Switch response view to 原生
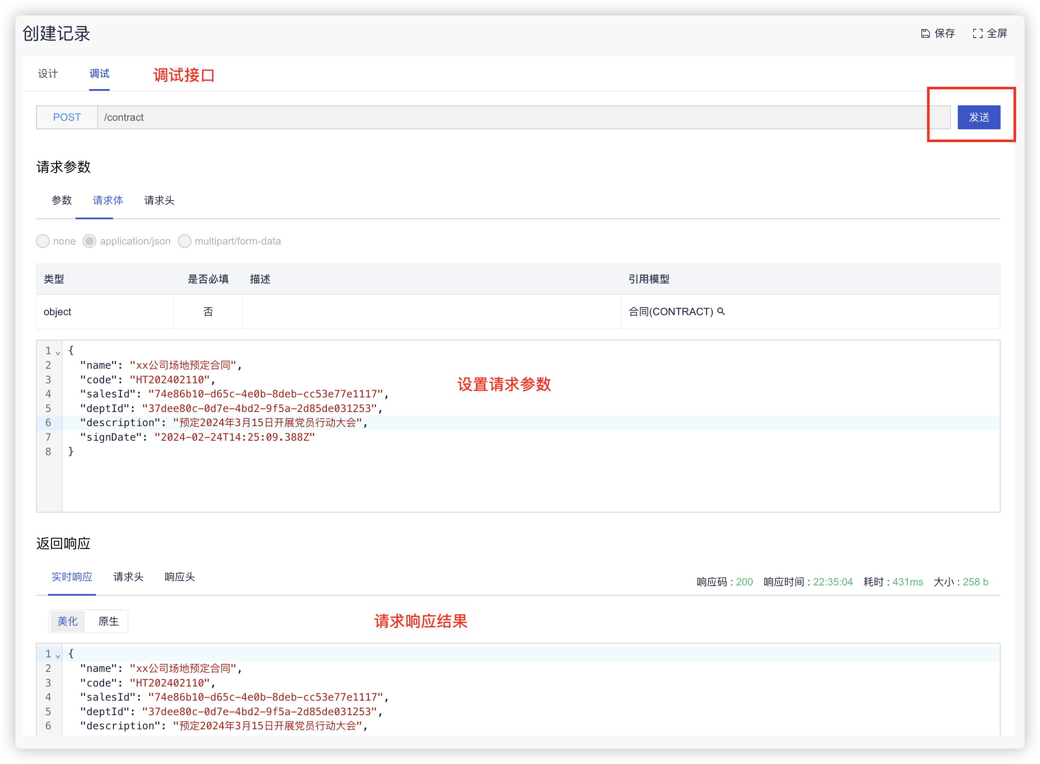This screenshot has height=764, width=1040. tap(109, 621)
